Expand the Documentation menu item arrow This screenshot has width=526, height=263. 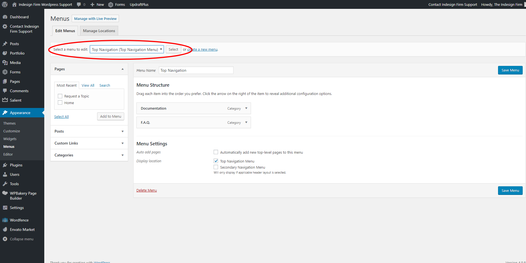click(x=246, y=108)
